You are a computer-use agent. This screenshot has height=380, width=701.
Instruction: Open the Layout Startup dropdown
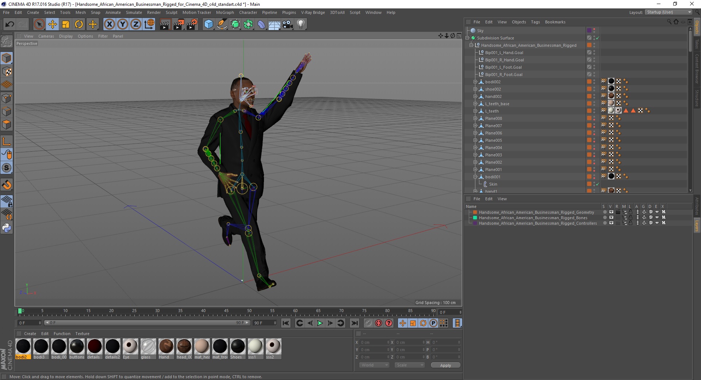pos(669,12)
